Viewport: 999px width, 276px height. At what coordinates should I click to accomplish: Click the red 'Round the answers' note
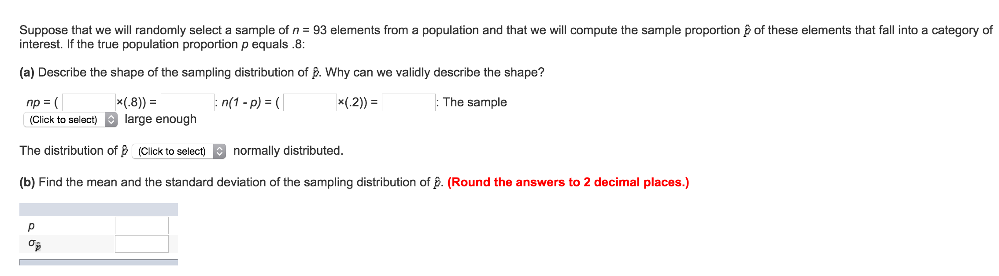click(568, 182)
